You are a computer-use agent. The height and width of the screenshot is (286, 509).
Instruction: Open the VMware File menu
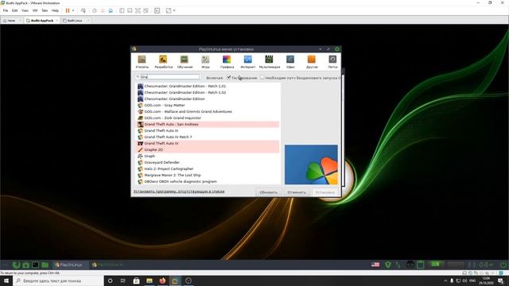[x=6, y=10]
